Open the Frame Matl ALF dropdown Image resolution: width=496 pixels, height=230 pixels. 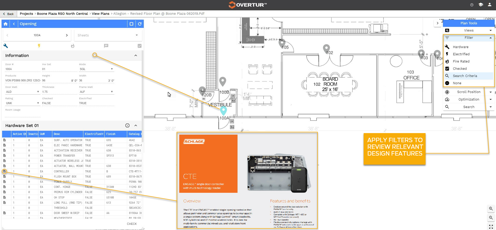(x=96, y=92)
